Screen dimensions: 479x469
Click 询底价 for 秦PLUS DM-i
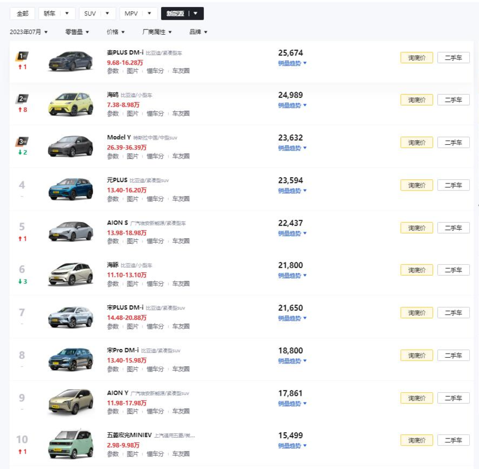point(417,58)
